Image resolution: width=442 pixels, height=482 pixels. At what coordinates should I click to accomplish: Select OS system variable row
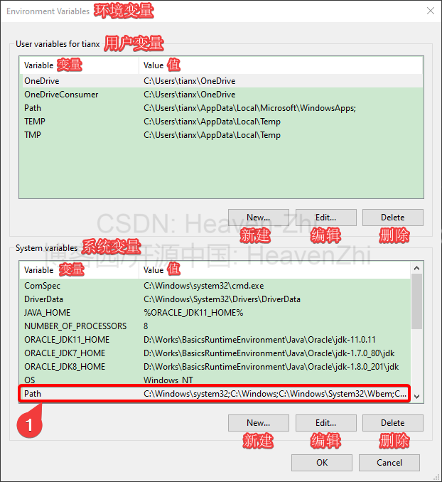pos(215,380)
